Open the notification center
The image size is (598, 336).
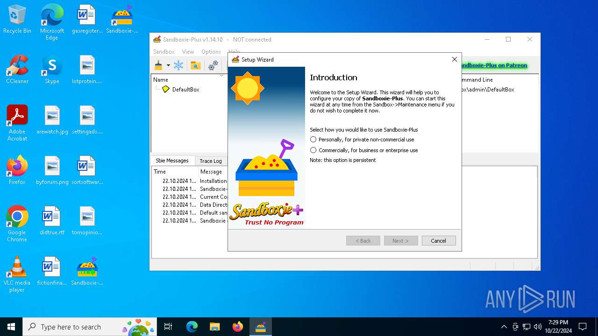(583, 327)
